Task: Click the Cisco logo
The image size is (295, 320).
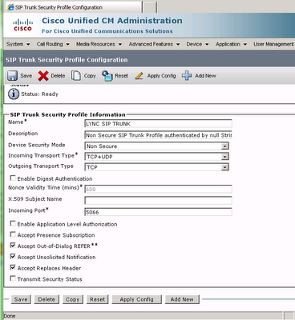Action: click(x=23, y=25)
